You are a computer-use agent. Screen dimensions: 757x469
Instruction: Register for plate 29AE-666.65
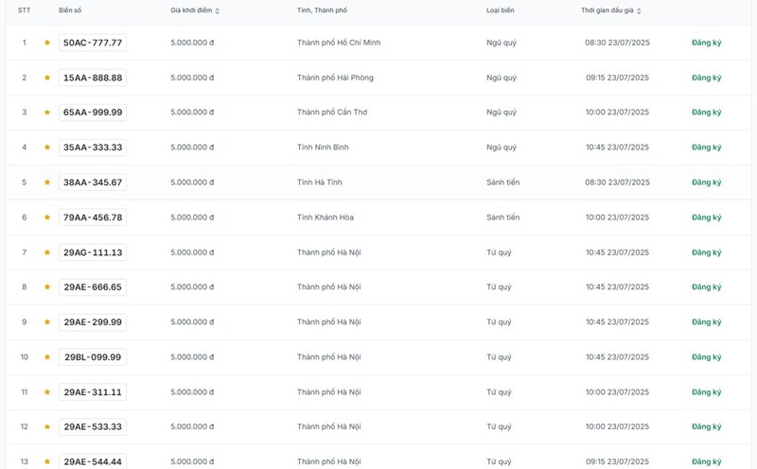(x=706, y=287)
